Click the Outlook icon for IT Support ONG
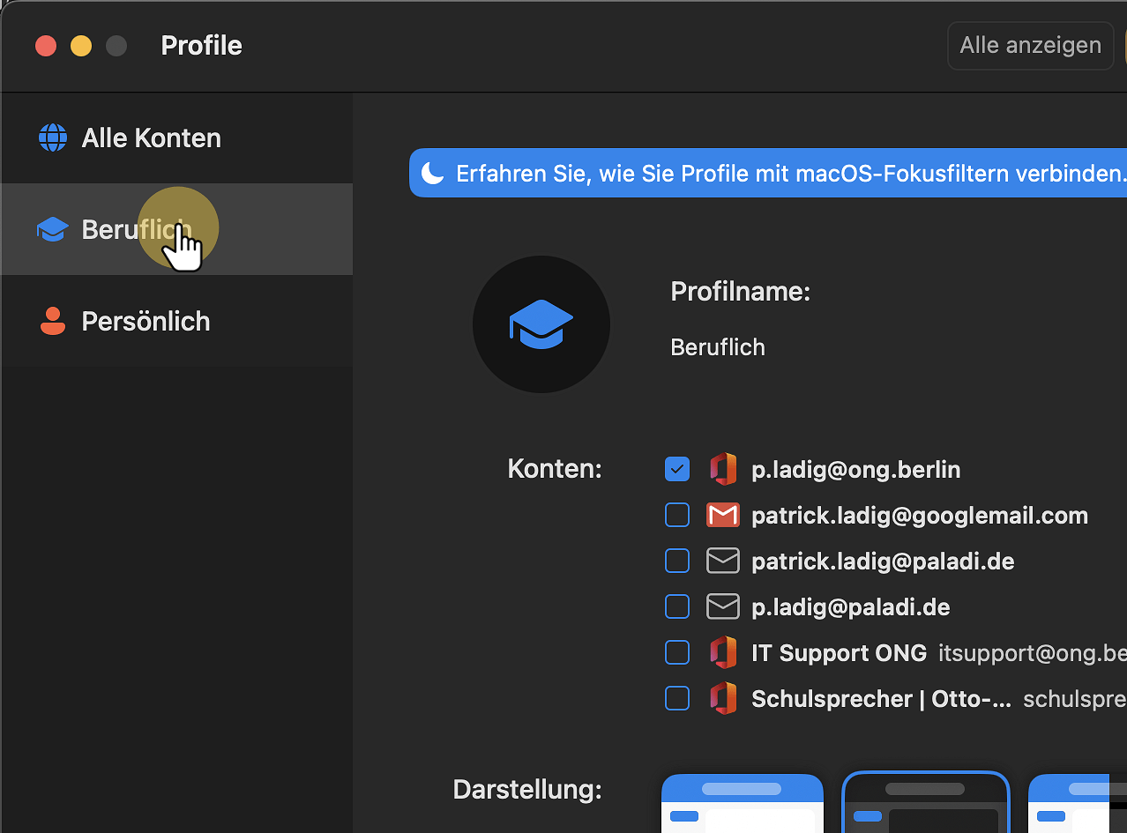The image size is (1127, 833). coord(723,652)
